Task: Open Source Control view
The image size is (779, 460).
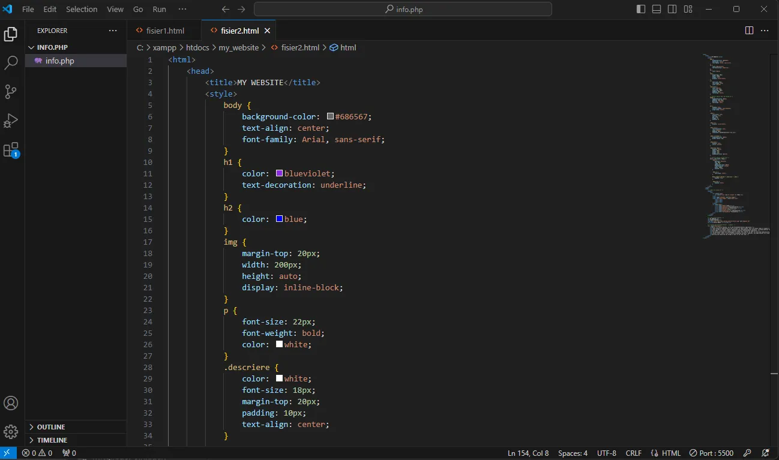Action: (x=11, y=91)
